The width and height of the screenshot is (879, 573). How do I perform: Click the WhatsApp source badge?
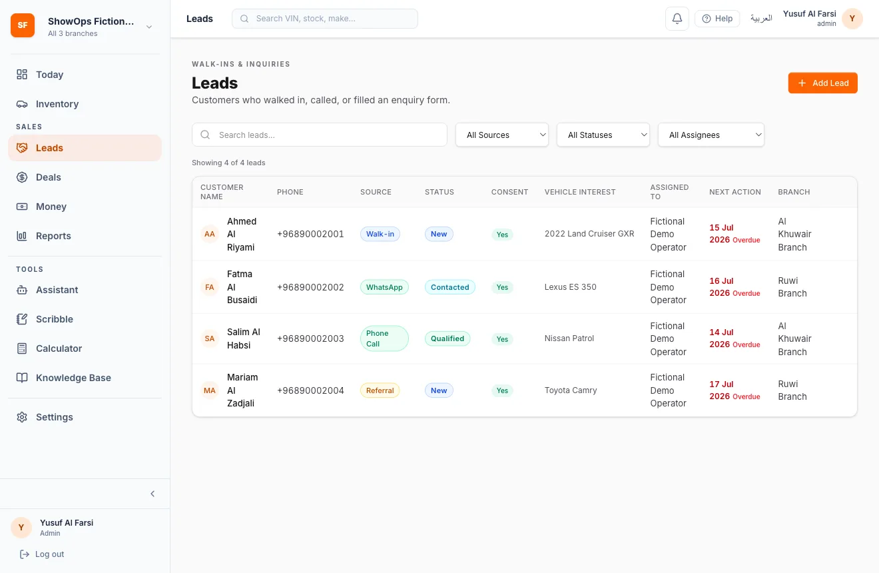click(384, 287)
